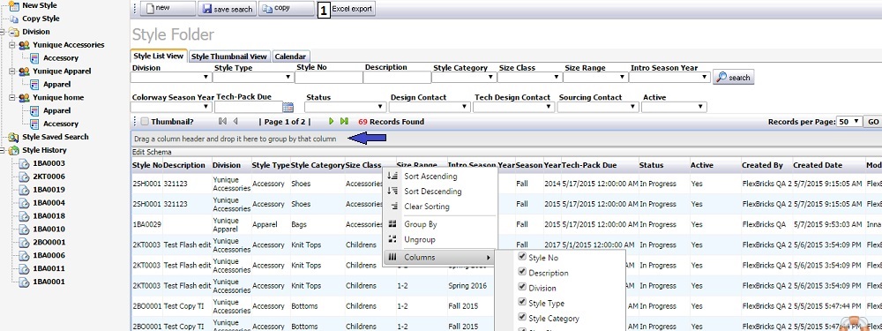The height and width of the screenshot is (331, 882).
Task: Click the GO button
Action: tap(873, 122)
